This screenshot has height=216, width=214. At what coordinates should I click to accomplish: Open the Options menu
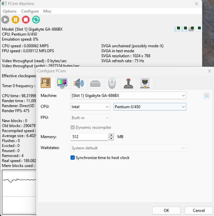[9, 11]
